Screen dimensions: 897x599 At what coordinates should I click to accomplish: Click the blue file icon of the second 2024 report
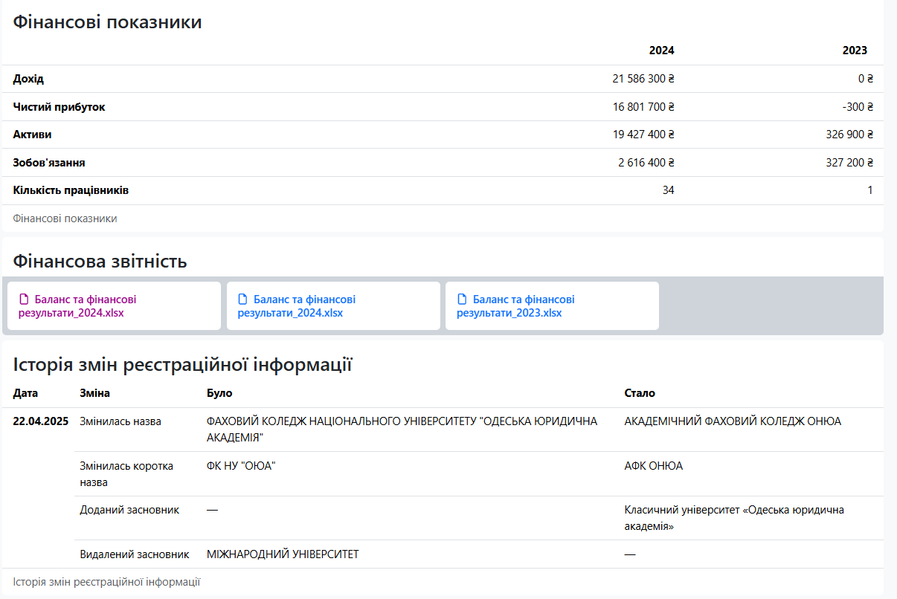click(242, 299)
